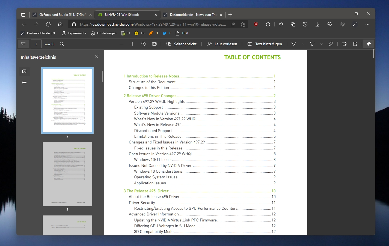Show thumbnail view in sidebar
This screenshot has width=389, height=246.
click(x=24, y=71)
